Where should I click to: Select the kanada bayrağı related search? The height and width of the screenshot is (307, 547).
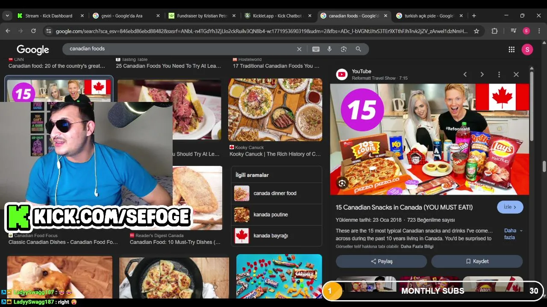[276, 236]
